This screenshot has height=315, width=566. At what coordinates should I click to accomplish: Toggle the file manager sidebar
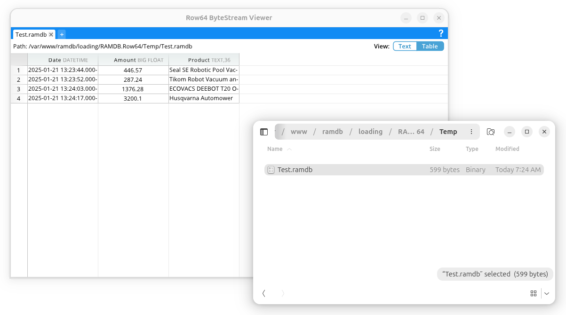(x=264, y=132)
